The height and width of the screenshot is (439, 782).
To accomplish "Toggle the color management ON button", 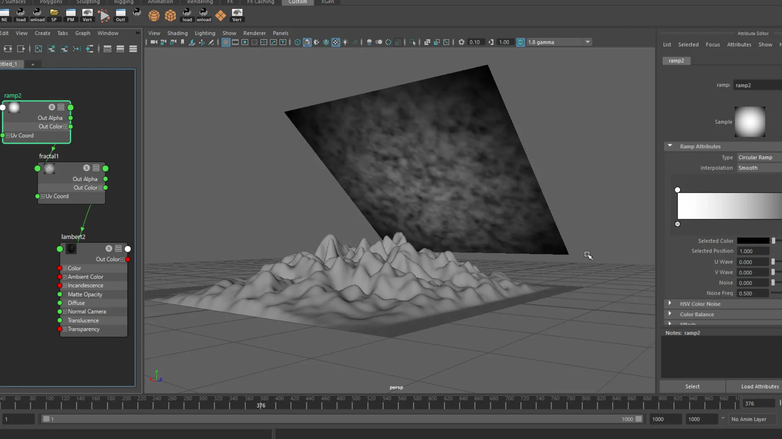I will click(521, 42).
